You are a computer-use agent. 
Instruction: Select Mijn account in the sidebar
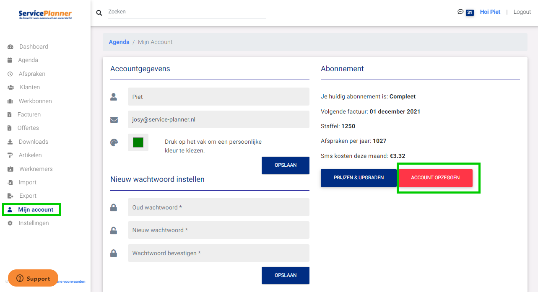[x=36, y=209]
